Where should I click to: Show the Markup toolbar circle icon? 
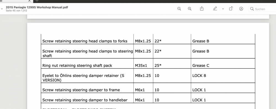[x=241, y=9]
